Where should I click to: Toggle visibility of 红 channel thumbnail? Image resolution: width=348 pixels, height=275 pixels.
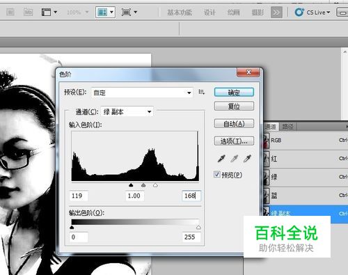click(267, 159)
